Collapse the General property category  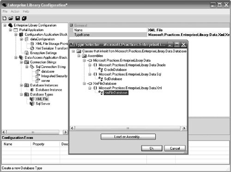[71, 25]
